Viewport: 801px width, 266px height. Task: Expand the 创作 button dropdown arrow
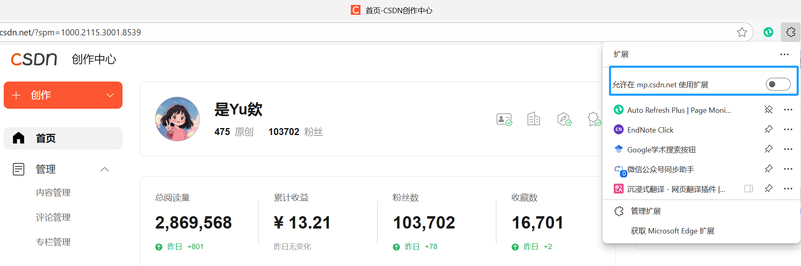click(x=110, y=95)
